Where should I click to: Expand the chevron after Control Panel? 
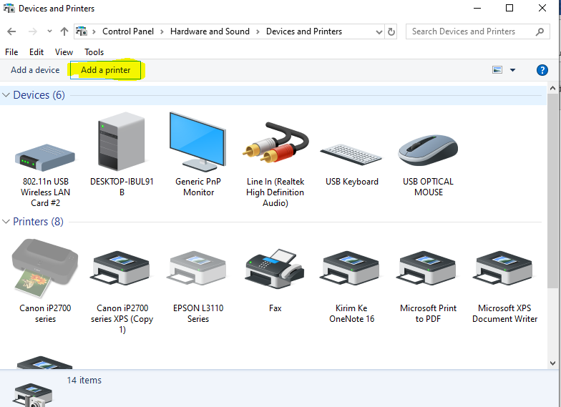pos(162,31)
